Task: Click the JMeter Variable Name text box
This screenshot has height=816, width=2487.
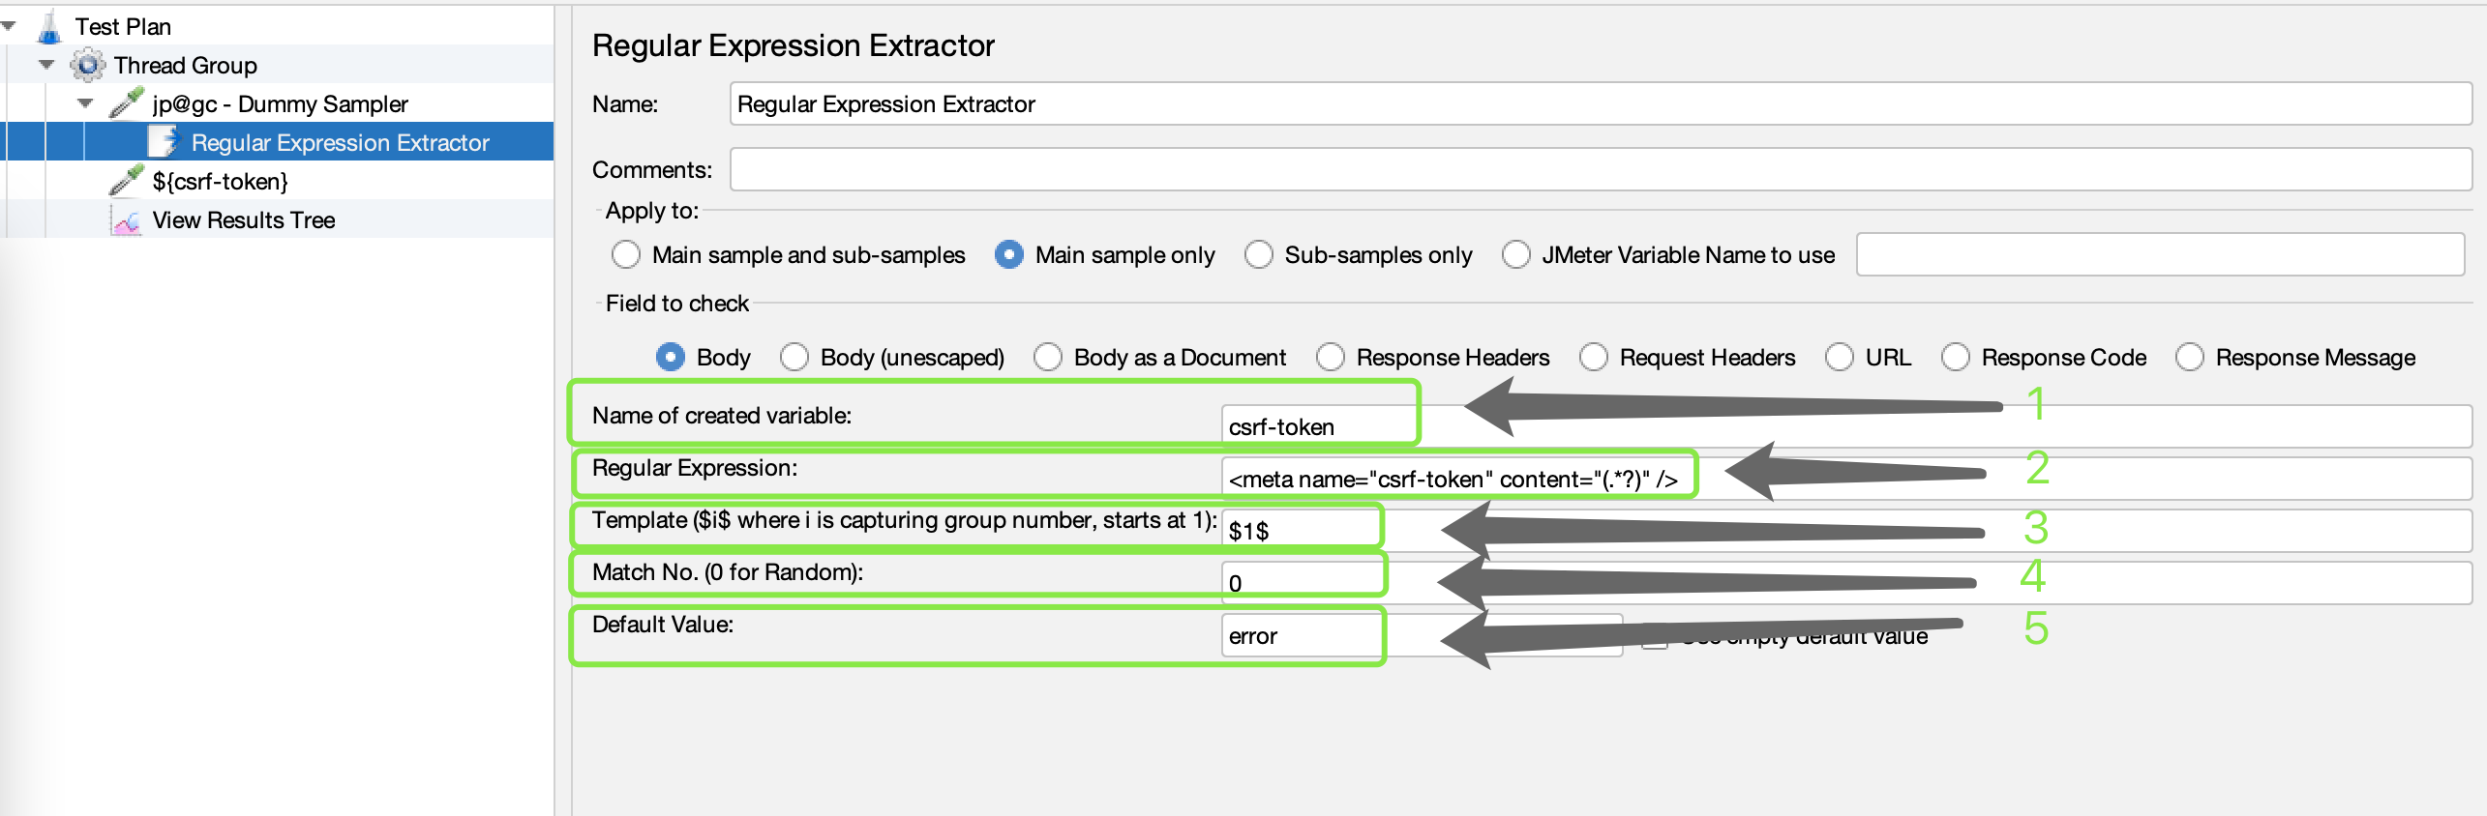Action: coord(2159,255)
